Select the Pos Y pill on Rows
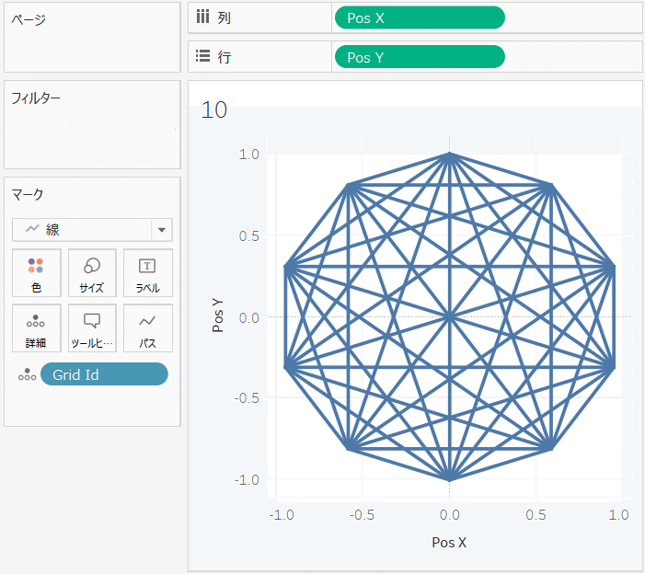 pos(420,57)
